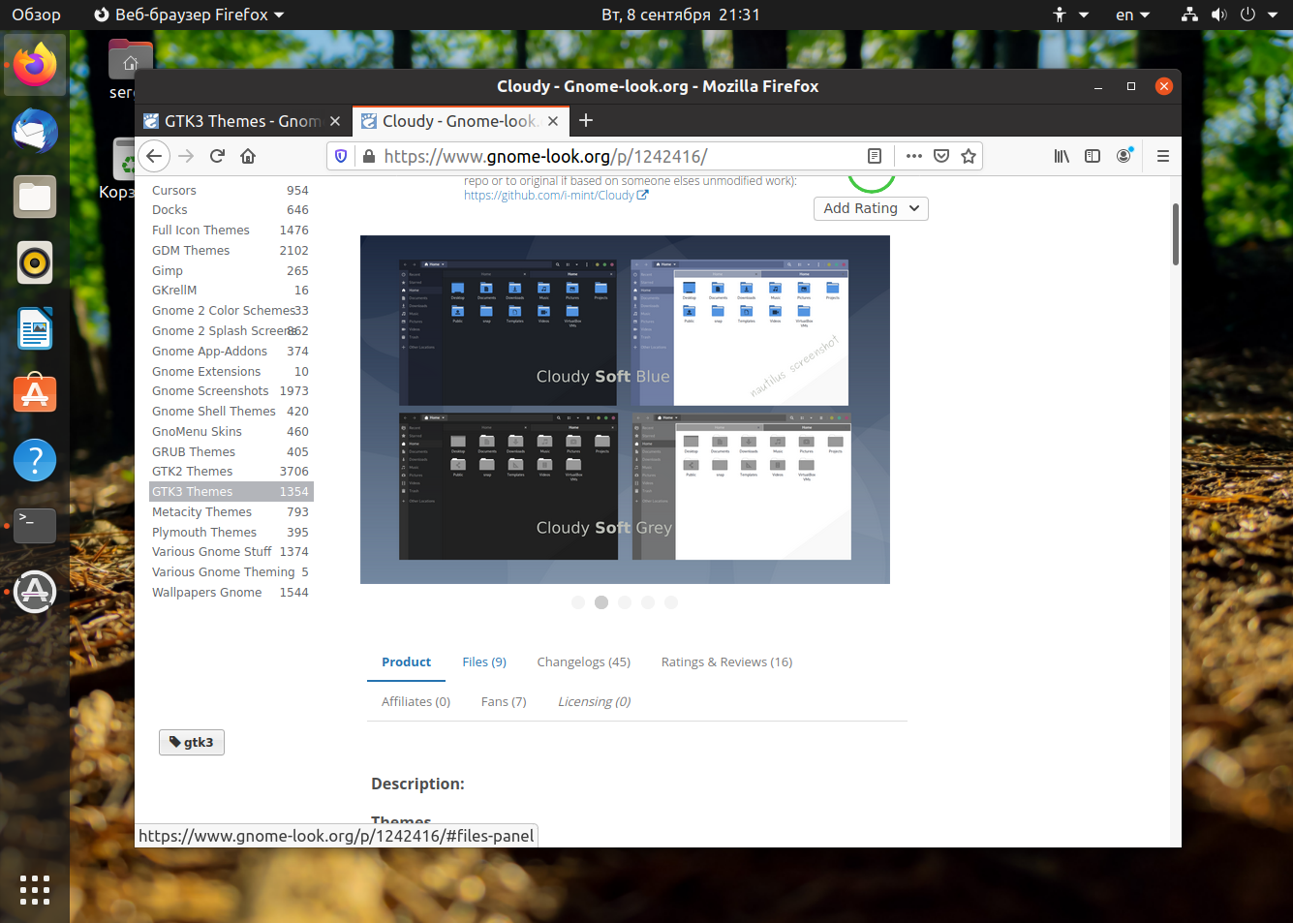Image resolution: width=1293 pixels, height=923 pixels.
Task: Open Metacity Themes category
Action: (231, 512)
